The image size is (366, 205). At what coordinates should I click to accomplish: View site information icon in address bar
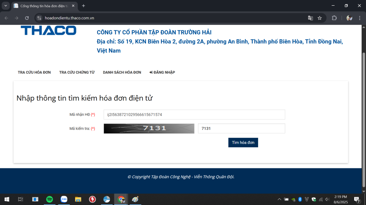(x=39, y=18)
